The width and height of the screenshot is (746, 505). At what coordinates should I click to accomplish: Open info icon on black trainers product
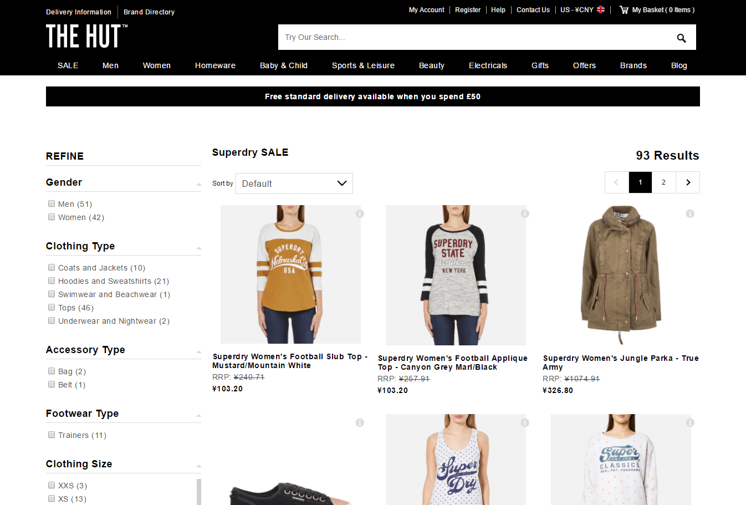[360, 422]
